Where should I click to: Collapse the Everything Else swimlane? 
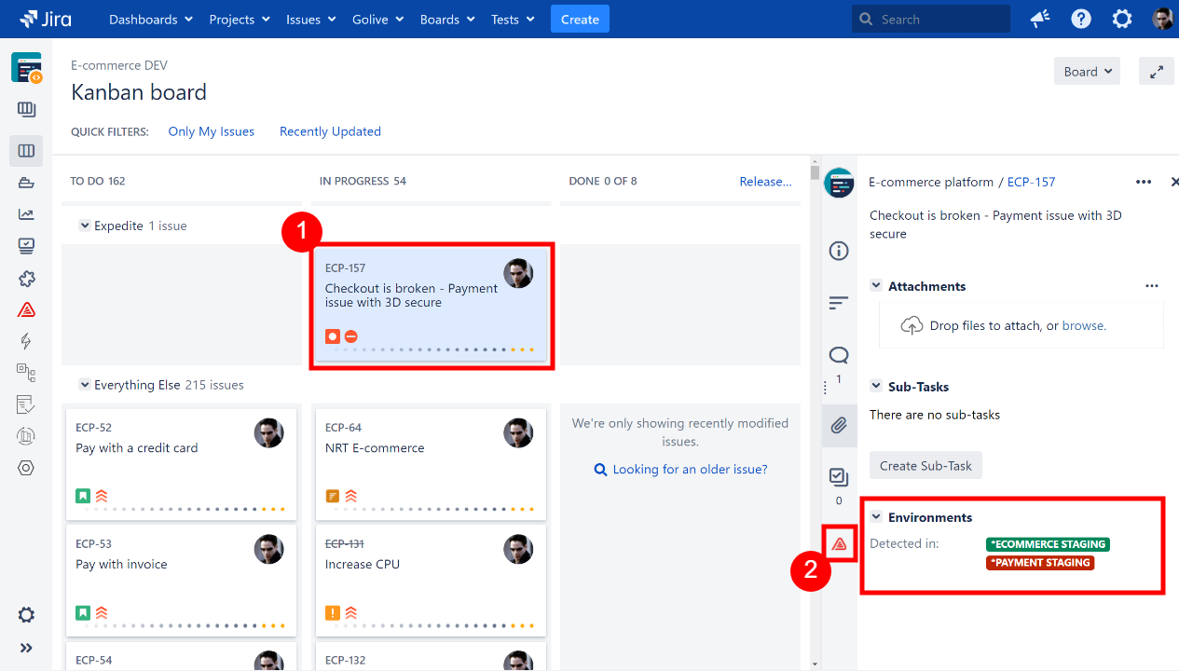[x=85, y=385]
